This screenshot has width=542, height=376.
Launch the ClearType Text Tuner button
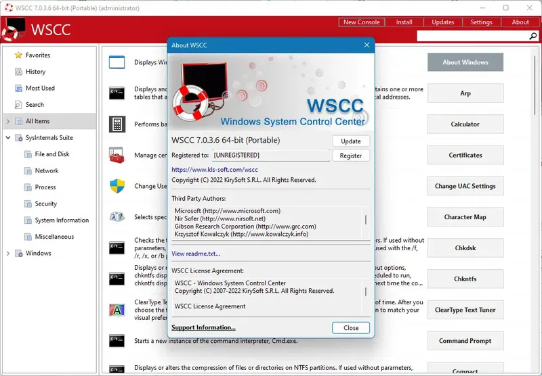tap(465, 310)
